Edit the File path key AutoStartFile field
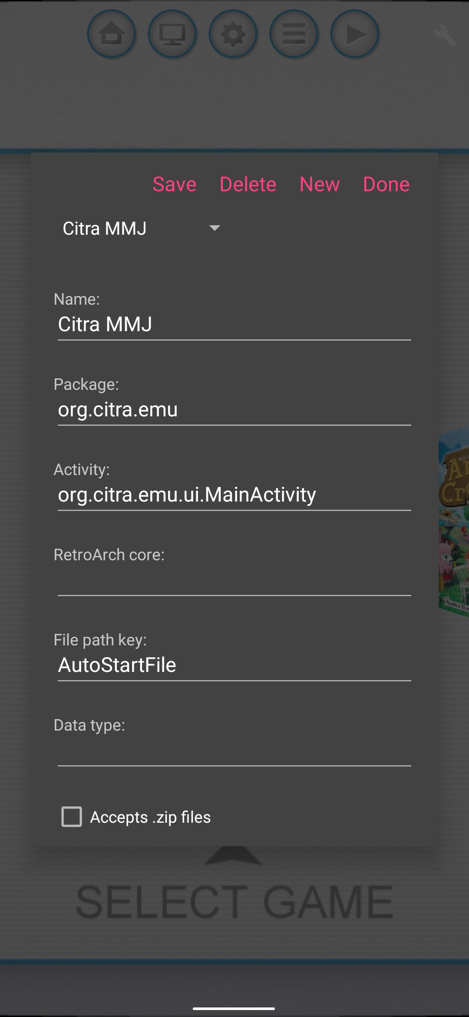469x1017 pixels. pos(234,665)
